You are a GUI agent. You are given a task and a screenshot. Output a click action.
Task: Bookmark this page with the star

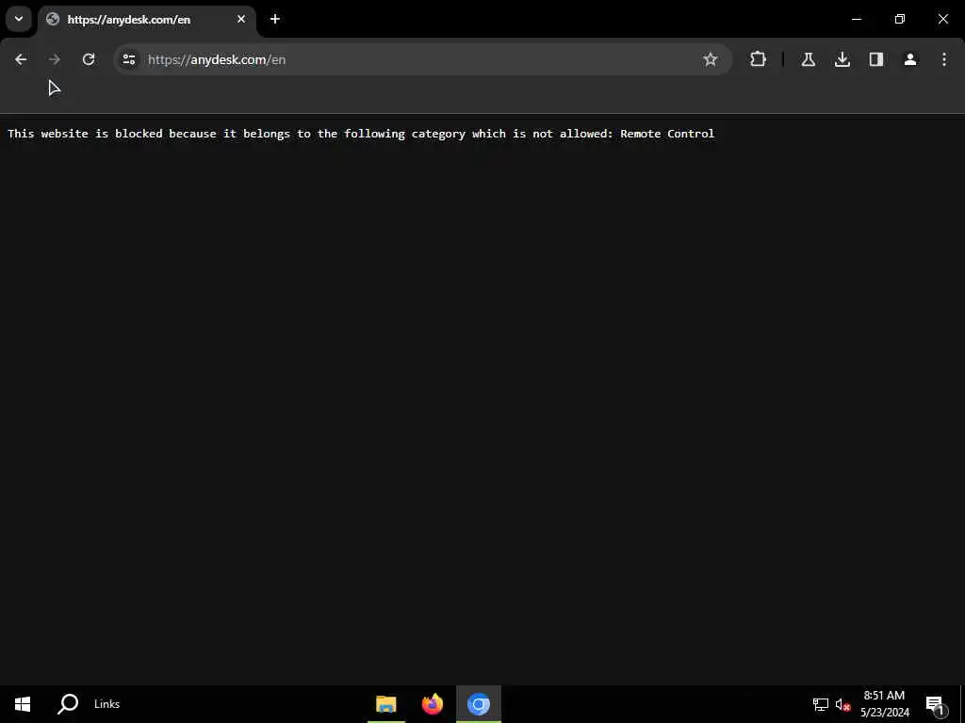click(711, 59)
